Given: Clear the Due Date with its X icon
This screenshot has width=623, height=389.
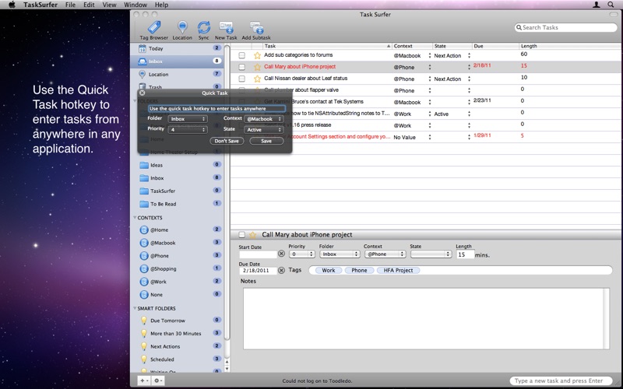Looking at the screenshot, I should pos(281,270).
